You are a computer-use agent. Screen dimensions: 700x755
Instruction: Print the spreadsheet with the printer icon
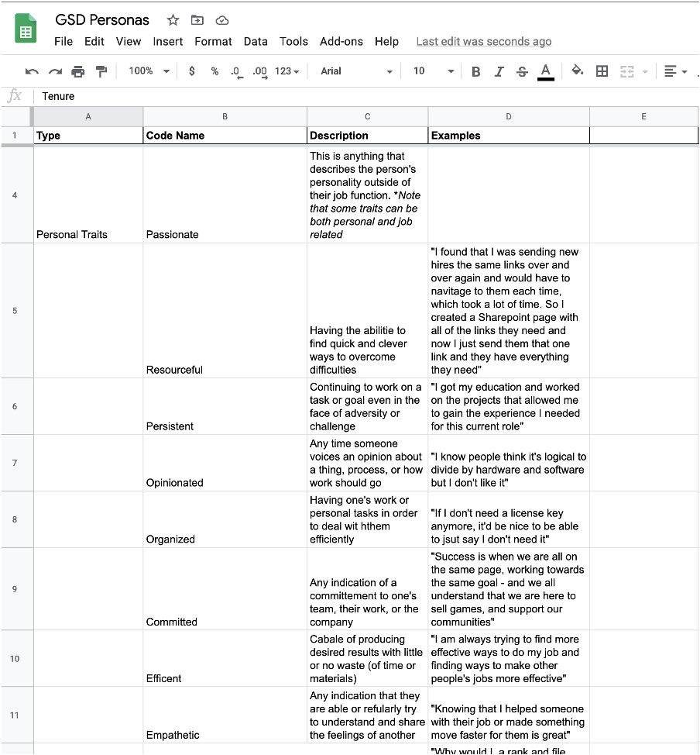point(78,72)
